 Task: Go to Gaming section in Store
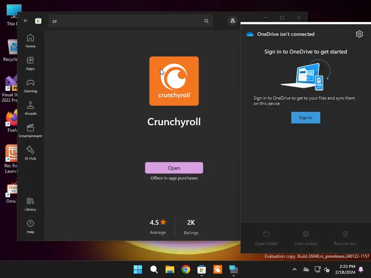pos(30,86)
